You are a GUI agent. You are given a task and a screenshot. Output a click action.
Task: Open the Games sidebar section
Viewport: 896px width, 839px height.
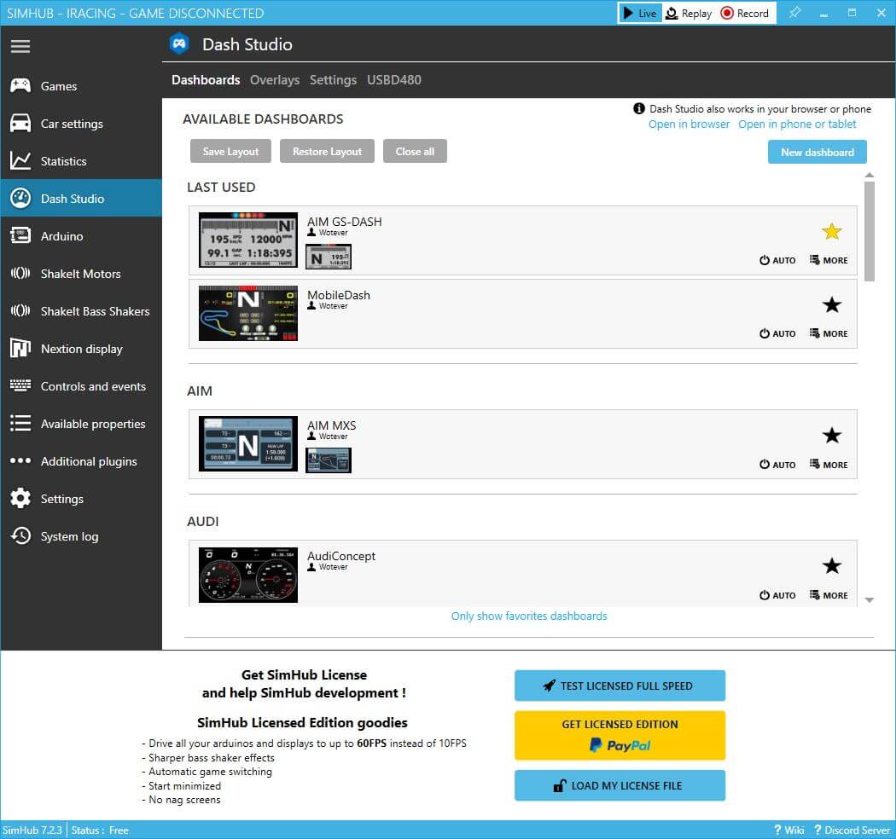[x=58, y=86]
